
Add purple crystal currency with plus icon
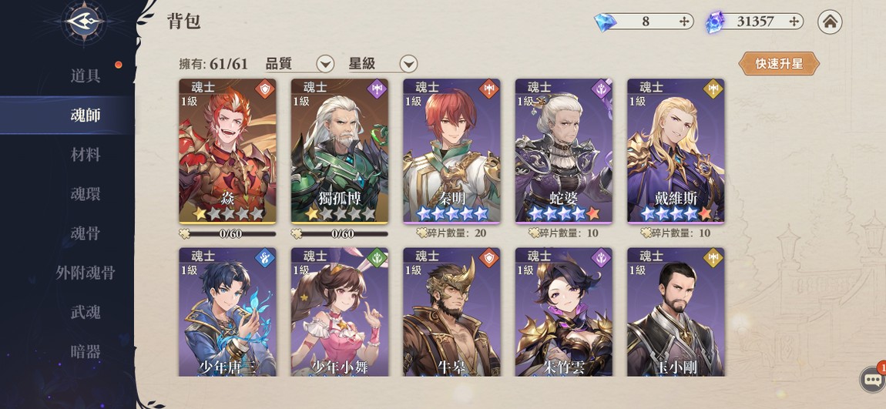(794, 22)
